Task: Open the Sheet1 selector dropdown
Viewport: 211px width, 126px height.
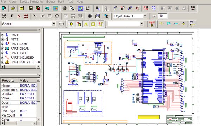Action: coord(53,24)
